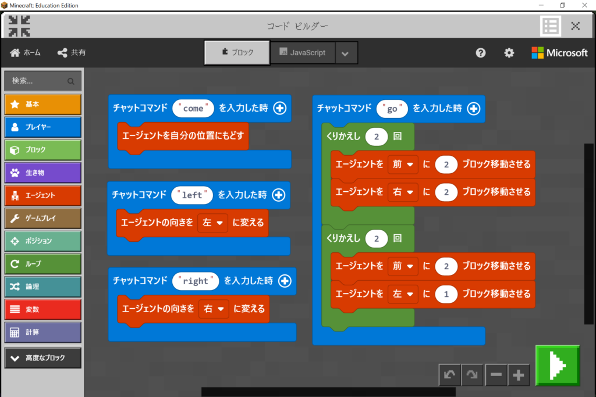Click the redo arrow icon
Image resolution: width=596 pixels, height=397 pixels.
472,375
